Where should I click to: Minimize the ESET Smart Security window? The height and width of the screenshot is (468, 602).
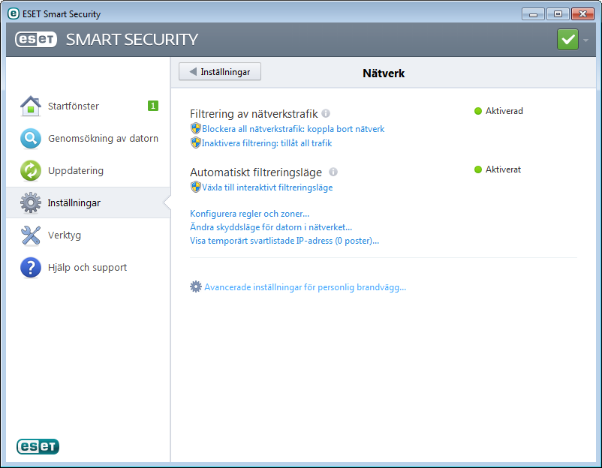click(x=533, y=14)
